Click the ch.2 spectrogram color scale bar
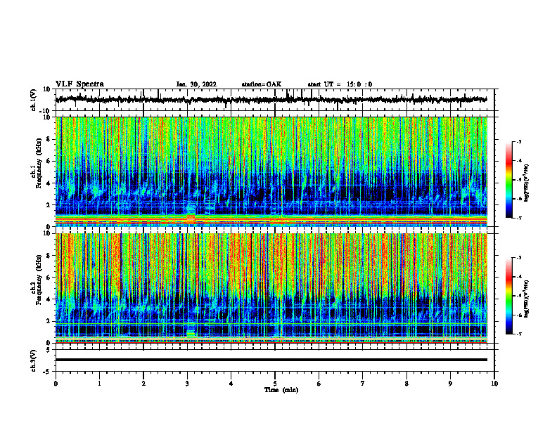This screenshot has height=430, width=557. pyautogui.click(x=508, y=296)
